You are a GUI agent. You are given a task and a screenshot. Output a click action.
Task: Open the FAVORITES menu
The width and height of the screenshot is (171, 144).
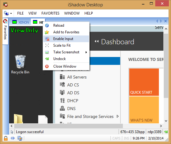[x=50, y=13]
